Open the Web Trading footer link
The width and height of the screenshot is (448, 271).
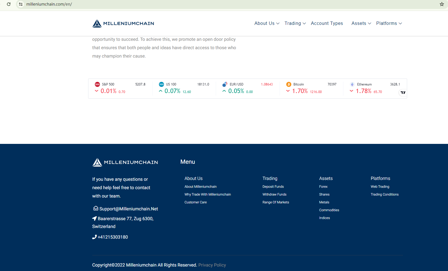click(x=380, y=187)
